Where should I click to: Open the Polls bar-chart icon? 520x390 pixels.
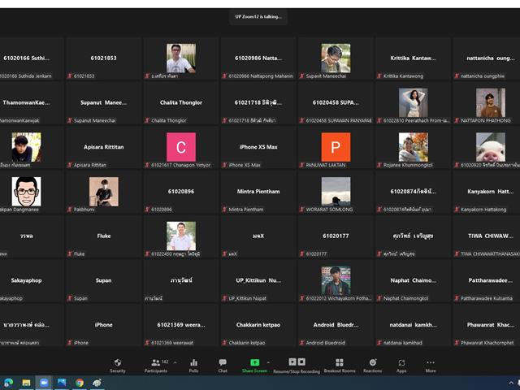click(193, 366)
